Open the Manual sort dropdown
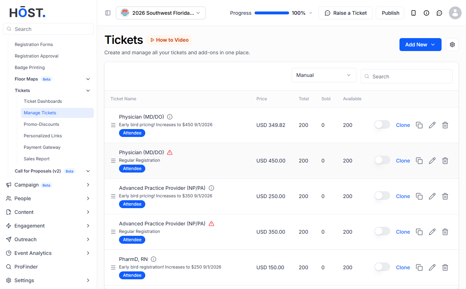The image size is (466, 289). (324, 75)
